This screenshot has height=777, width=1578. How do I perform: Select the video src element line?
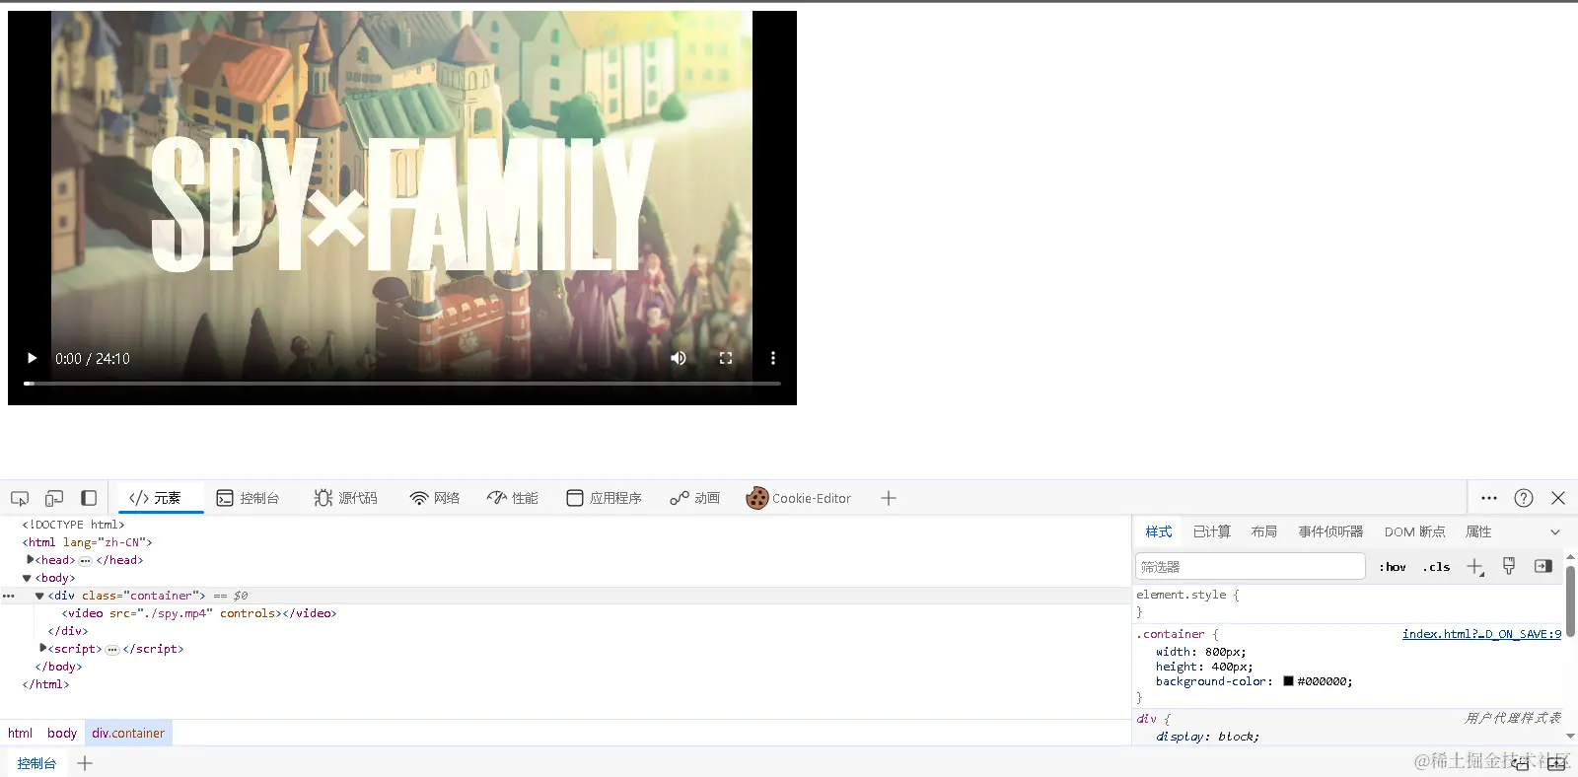(199, 613)
